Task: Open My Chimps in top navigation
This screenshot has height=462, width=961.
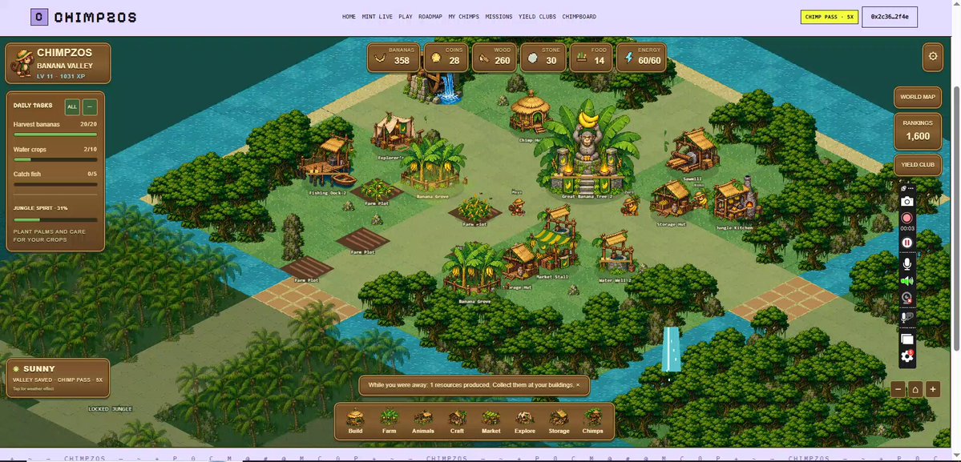Action: pos(464,17)
